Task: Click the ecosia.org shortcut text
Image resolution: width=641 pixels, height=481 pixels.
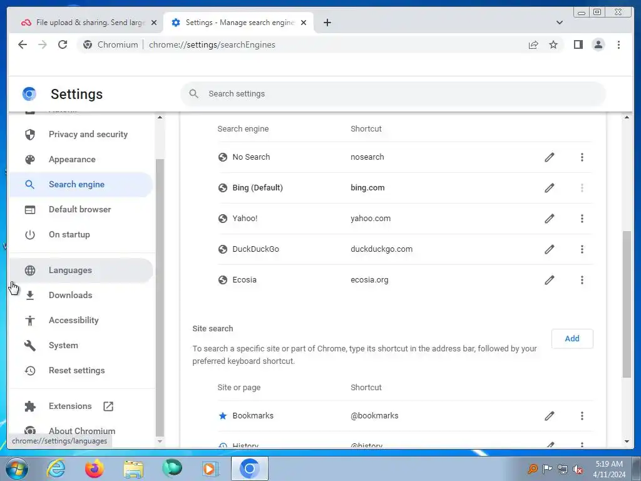Action: [369, 280]
